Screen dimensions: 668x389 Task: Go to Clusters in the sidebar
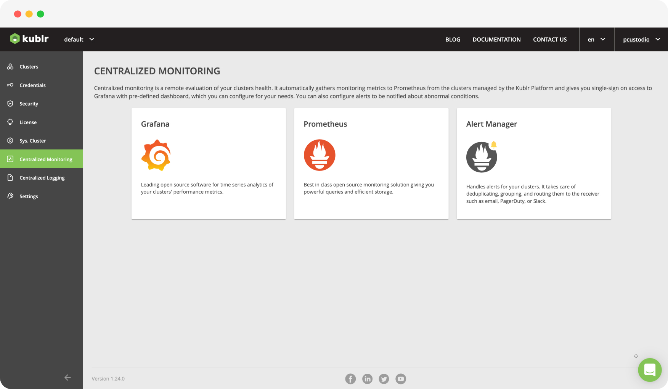[x=42, y=67]
